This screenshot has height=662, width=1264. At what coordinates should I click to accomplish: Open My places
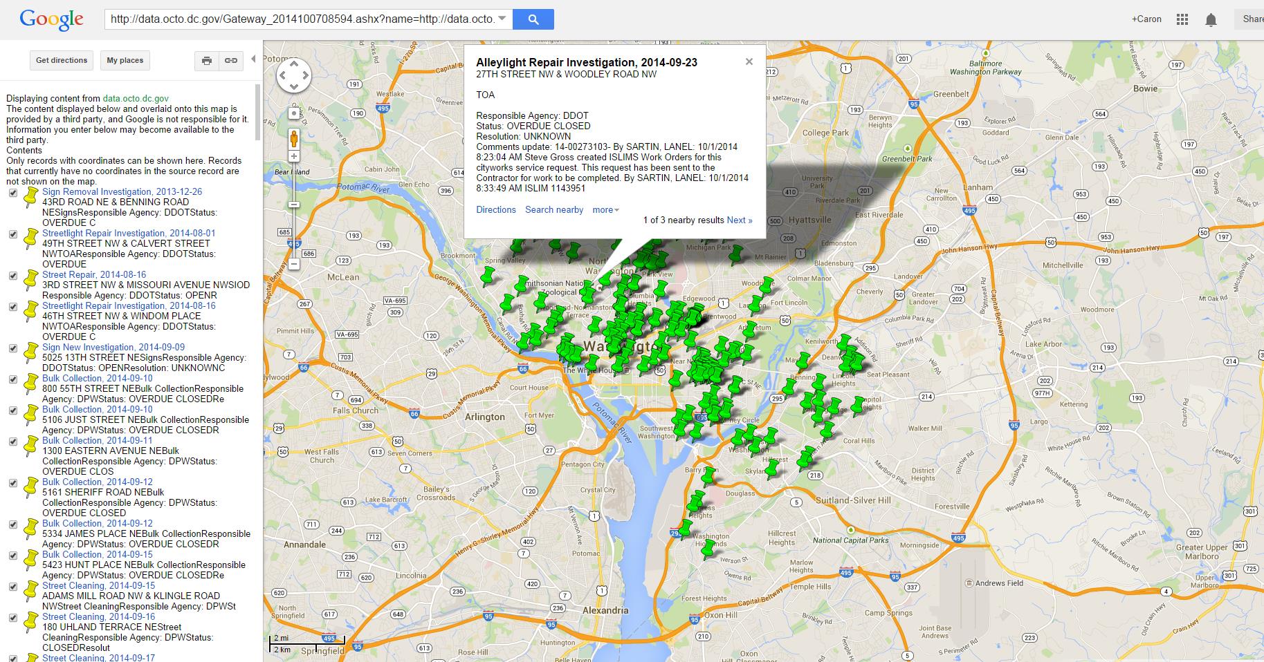click(125, 60)
